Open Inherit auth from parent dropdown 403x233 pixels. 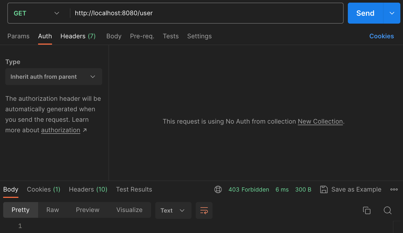coord(54,77)
